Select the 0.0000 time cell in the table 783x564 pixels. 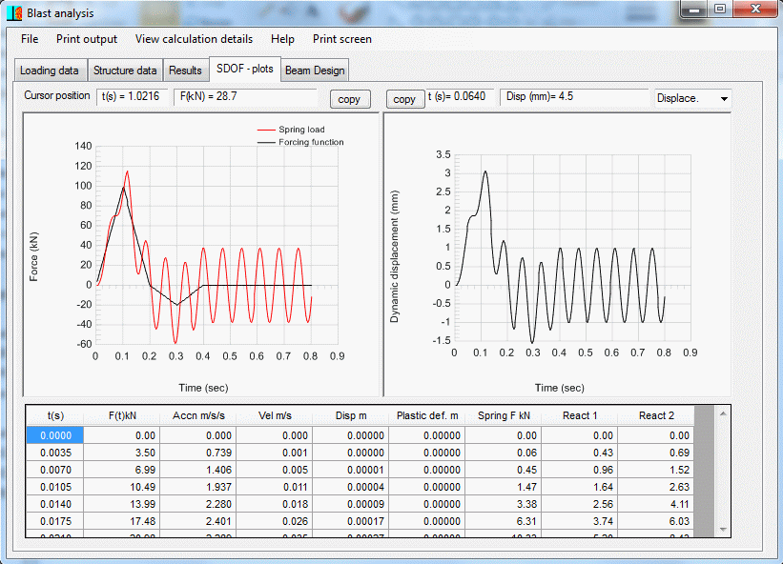[x=55, y=434]
